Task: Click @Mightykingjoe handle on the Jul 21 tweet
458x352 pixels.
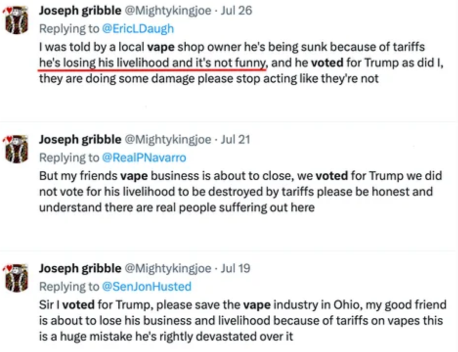Action: click(x=168, y=140)
